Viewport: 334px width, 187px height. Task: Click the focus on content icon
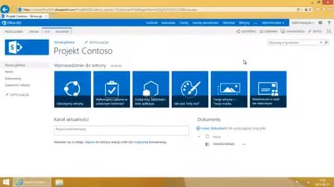(x=329, y=31)
